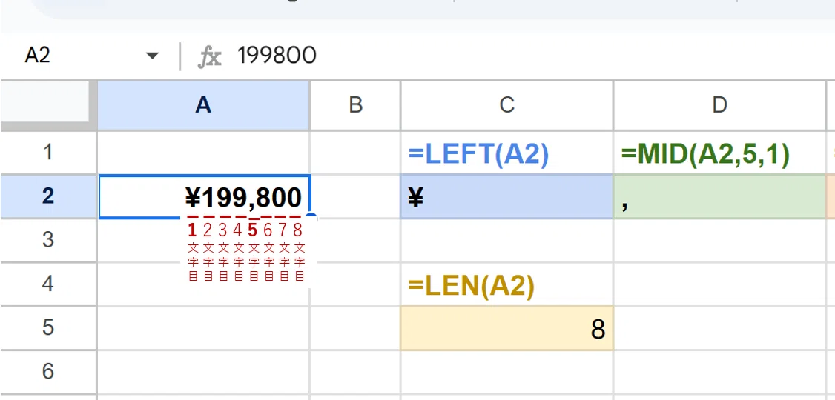Select column A header
835x400 pixels.
[203, 105]
